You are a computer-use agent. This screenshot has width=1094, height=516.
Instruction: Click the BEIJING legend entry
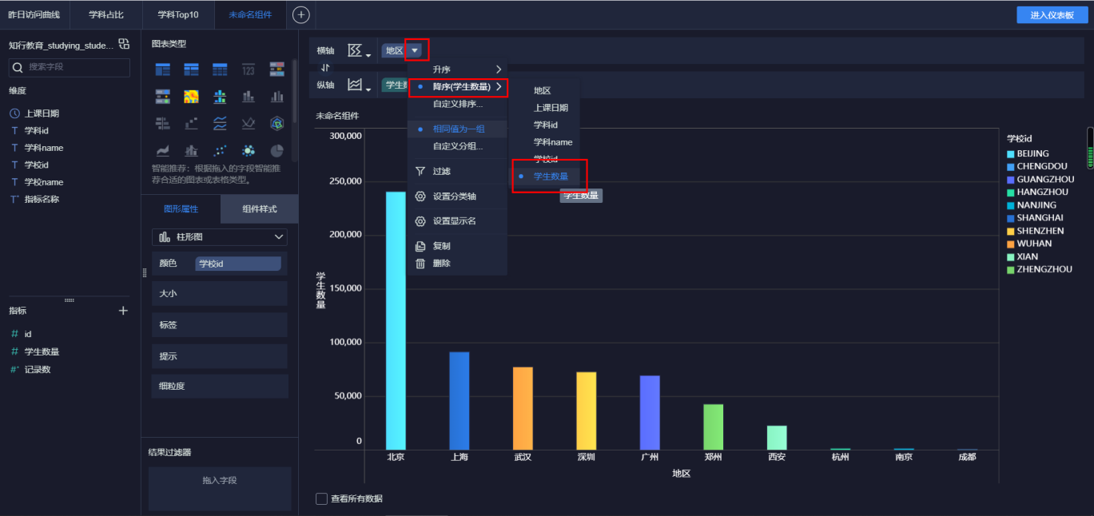(x=1028, y=153)
